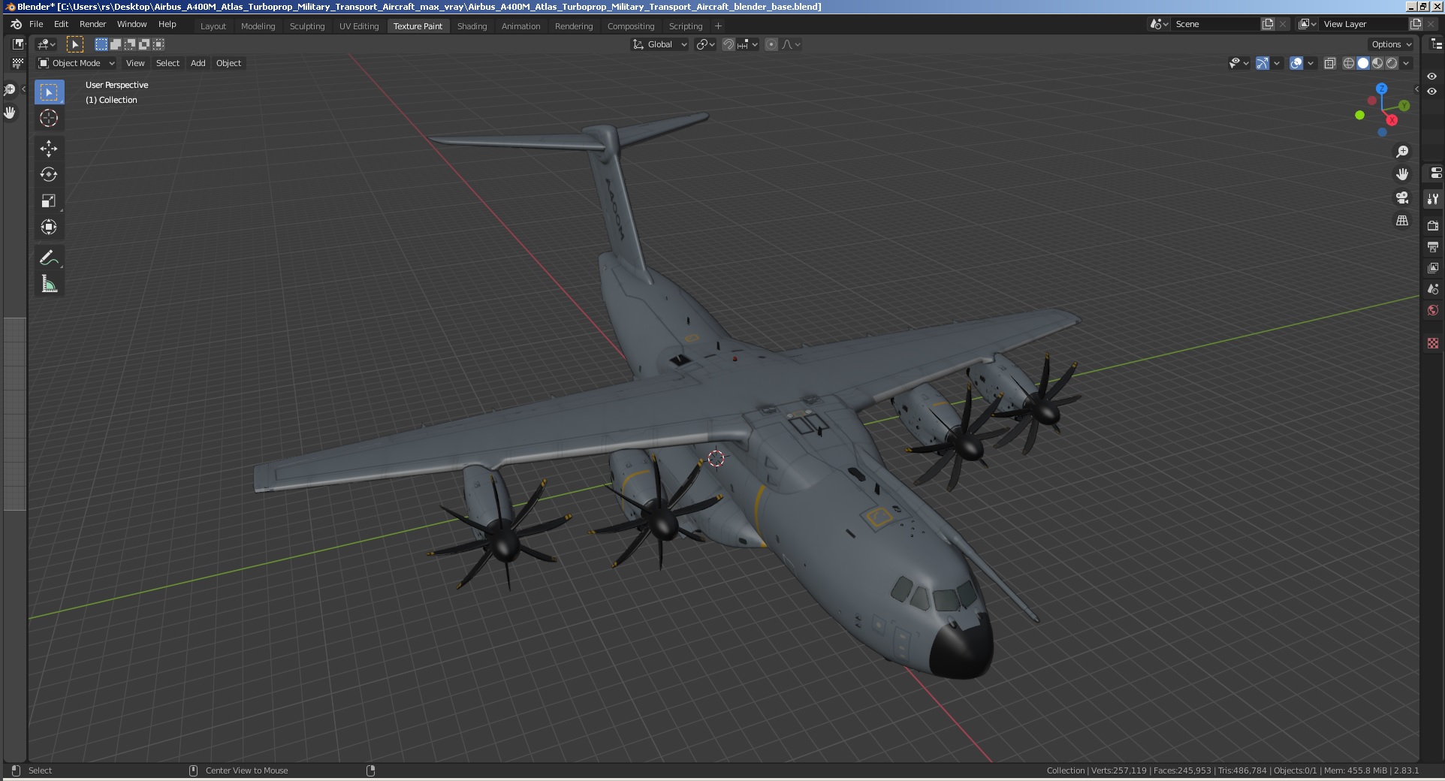The image size is (1445, 781).
Task: Switch to Material Preview shading
Action: pos(1377,63)
